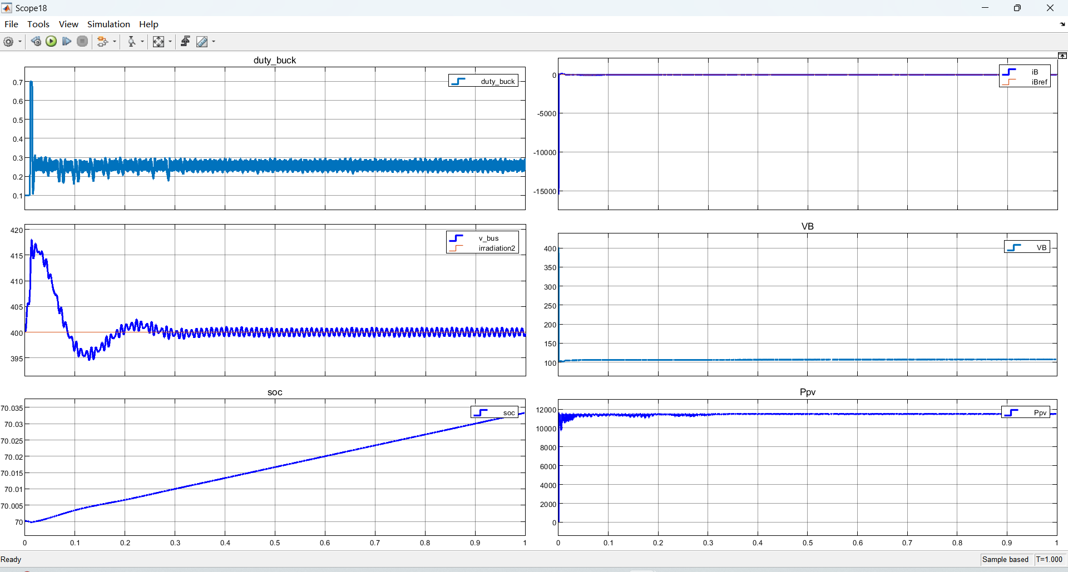Click the Step Back simulation button
This screenshot has width=1068, height=572.
[36, 42]
